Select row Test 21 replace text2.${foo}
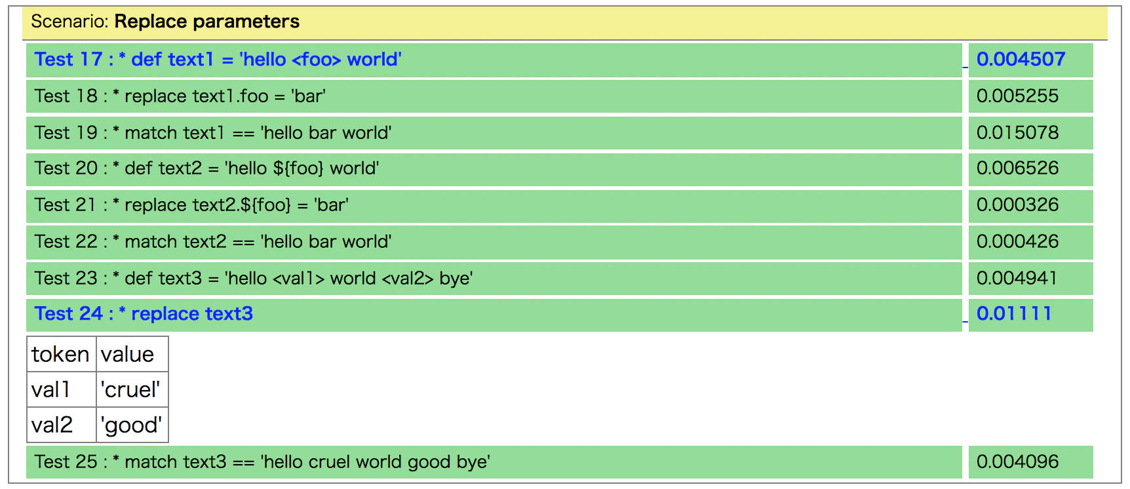The height and width of the screenshot is (489, 1130). (494, 205)
